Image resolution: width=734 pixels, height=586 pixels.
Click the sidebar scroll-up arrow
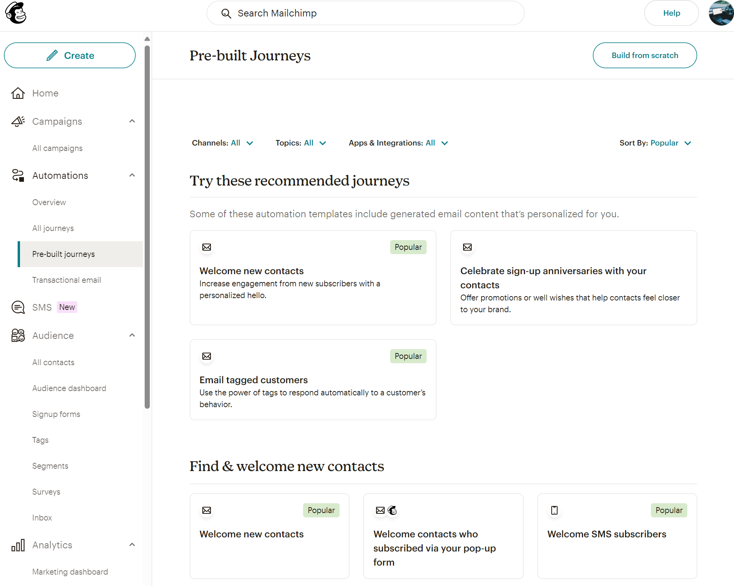click(147, 39)
